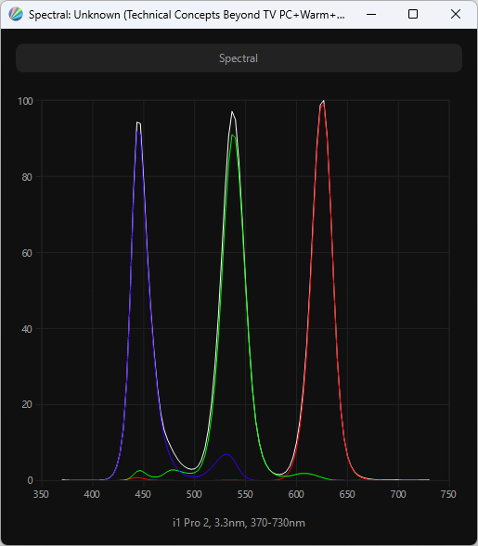Click the 550 x-axis label
The width and height of the screenshot is (478, 546).
[x=245, y=494]
